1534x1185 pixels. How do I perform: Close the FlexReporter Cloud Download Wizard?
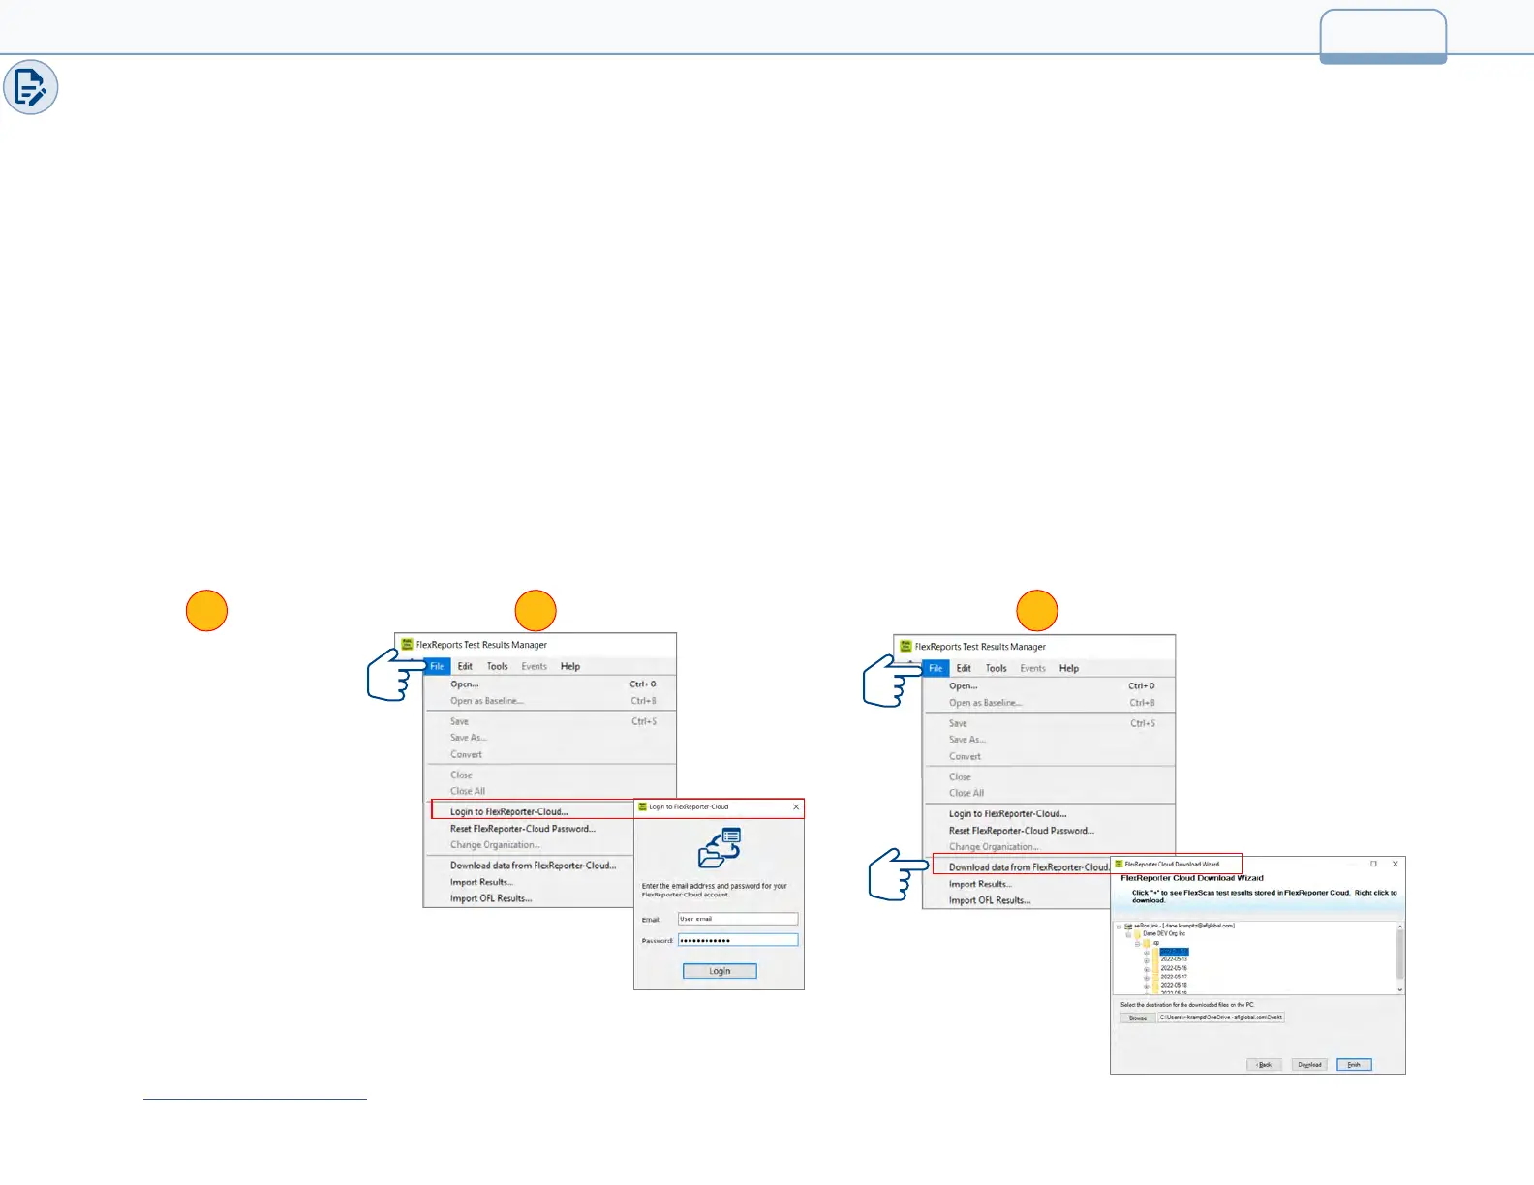[x=1396, y=864]
